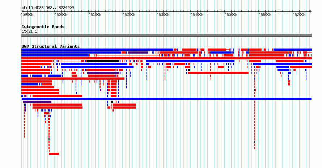The image size is (322, 168).
Task: Select the purple variant between 46200k and 46260k
Action: click(138, 52)
